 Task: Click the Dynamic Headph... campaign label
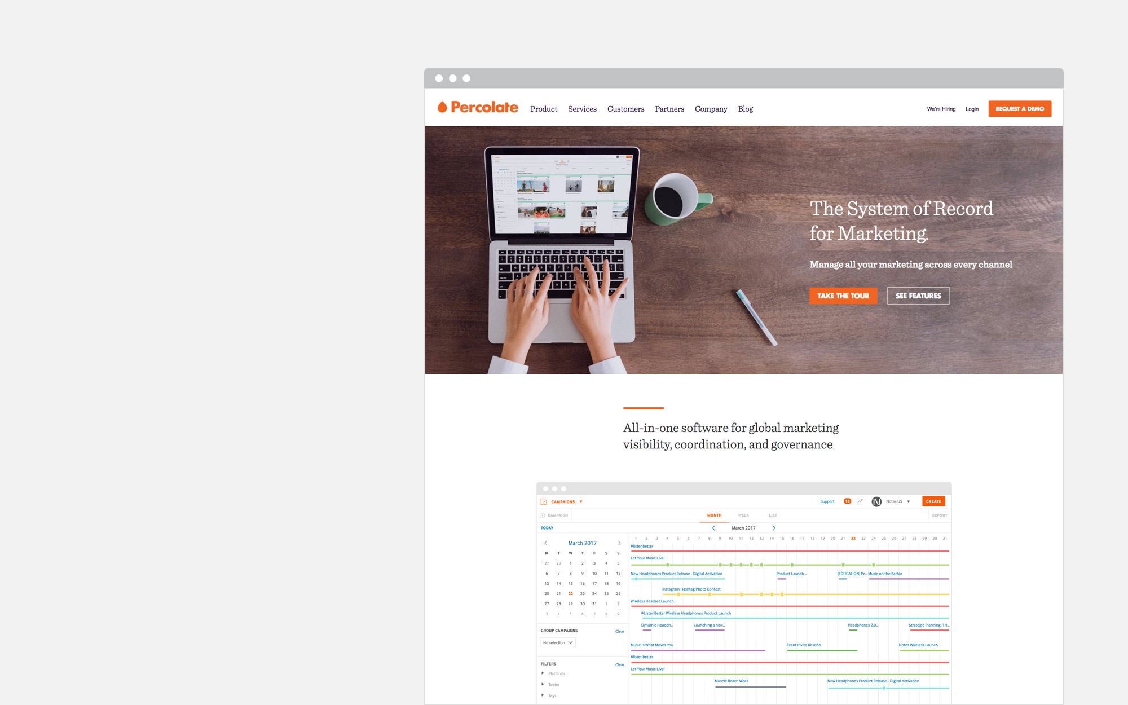point(656,625)
